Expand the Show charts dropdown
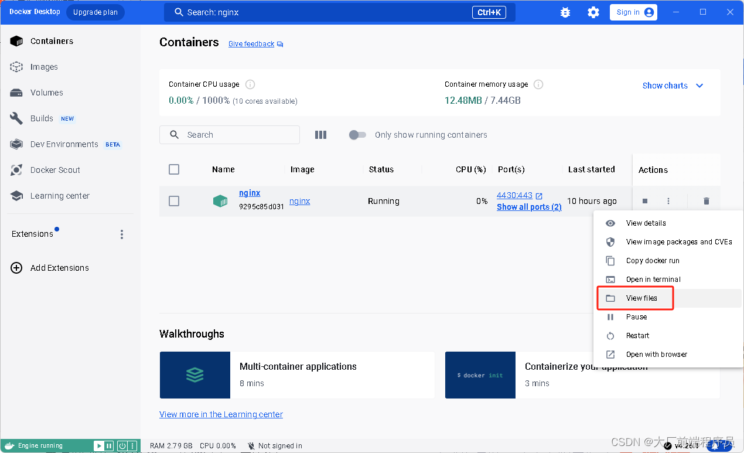 [x=672, y=86]
